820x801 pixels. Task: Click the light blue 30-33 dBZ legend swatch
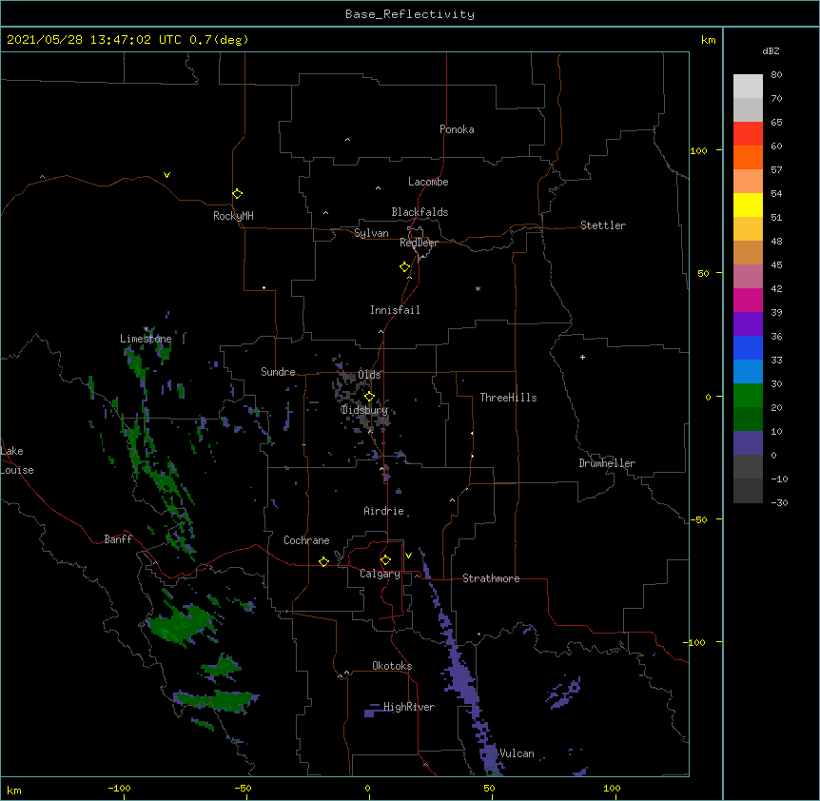tap(748, 371)
